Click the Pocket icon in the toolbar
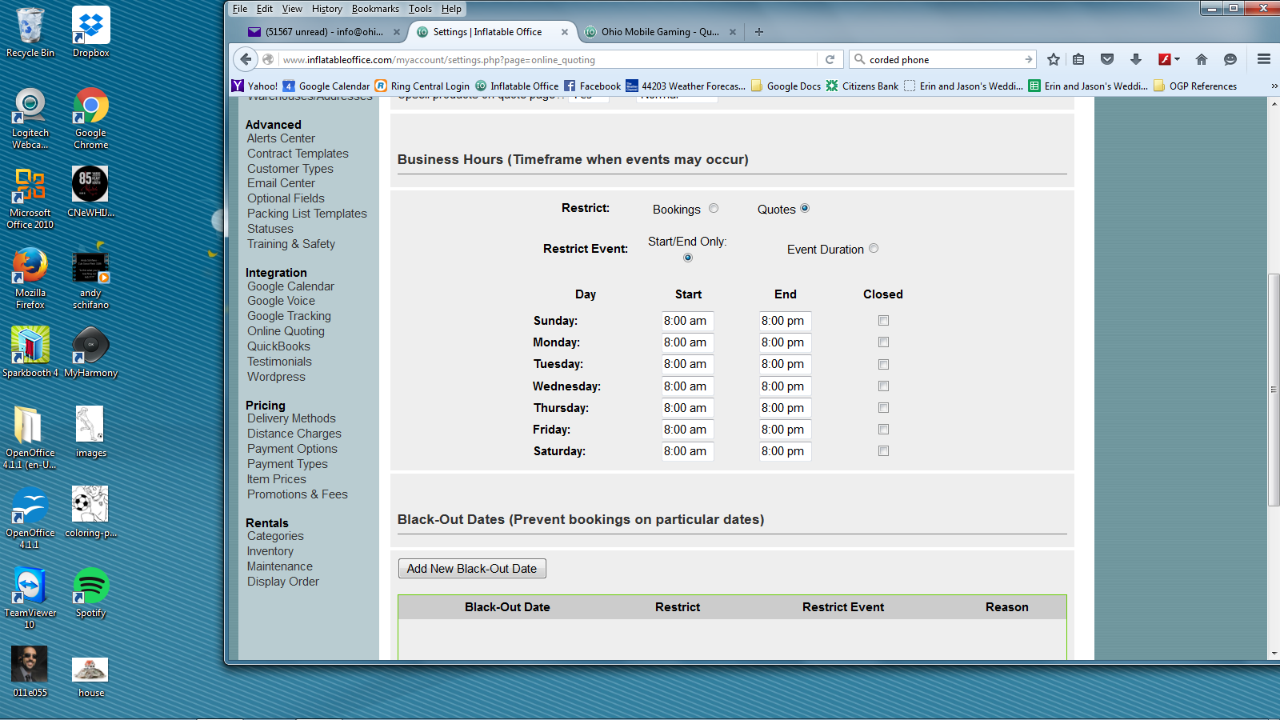Viewport: 1280px width, 720px height. point(1107,59)
